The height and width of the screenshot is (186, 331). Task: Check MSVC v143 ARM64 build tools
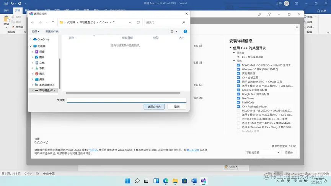(x=238, y=111)
